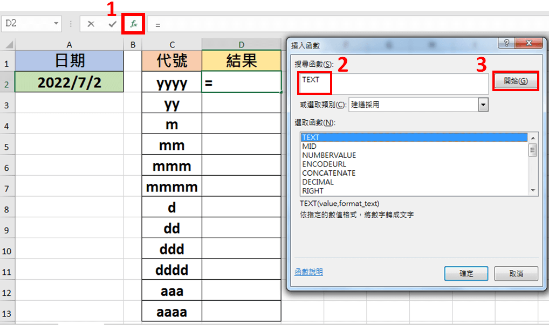Select MID in the function list

(310, 147)
